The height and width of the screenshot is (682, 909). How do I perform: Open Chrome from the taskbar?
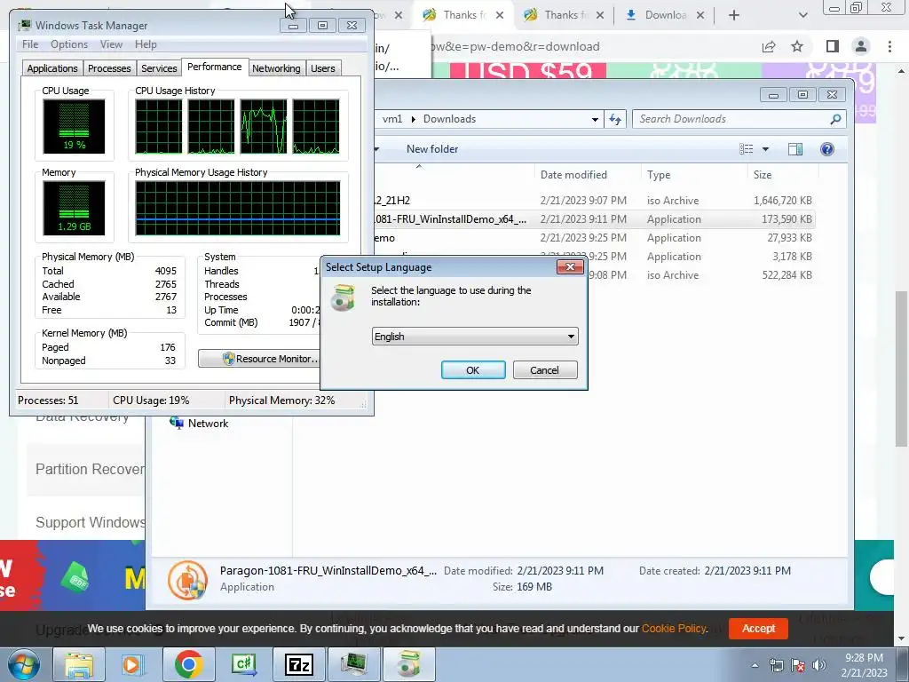(x=188, y=664)
